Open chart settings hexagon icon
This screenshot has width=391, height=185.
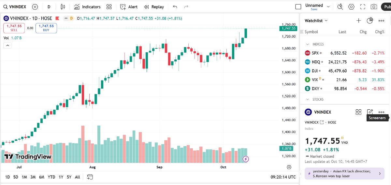coord(351,7)
